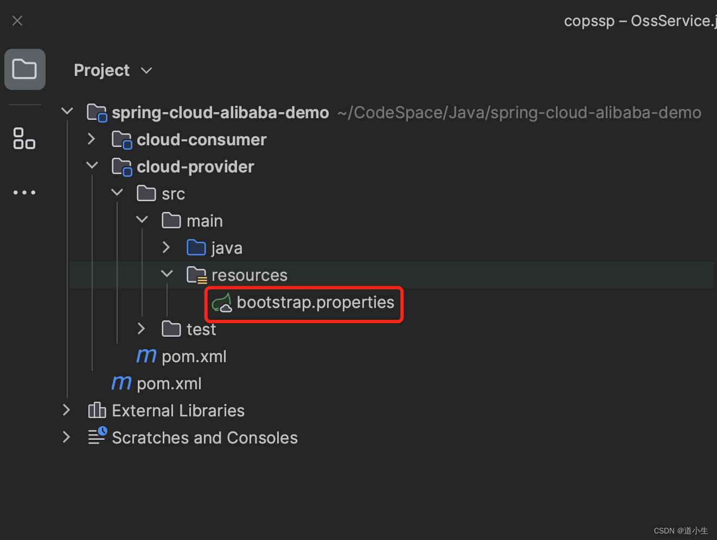Viewport: 717px width, 540px height.
Task: Click the cloud-consumer module folder icon
Action: [122, 140]
